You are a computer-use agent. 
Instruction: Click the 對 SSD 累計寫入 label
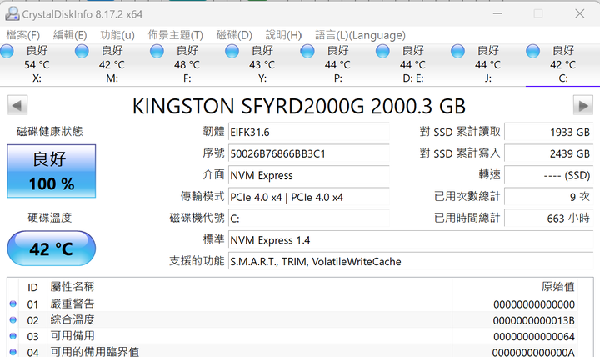point(460,153)
